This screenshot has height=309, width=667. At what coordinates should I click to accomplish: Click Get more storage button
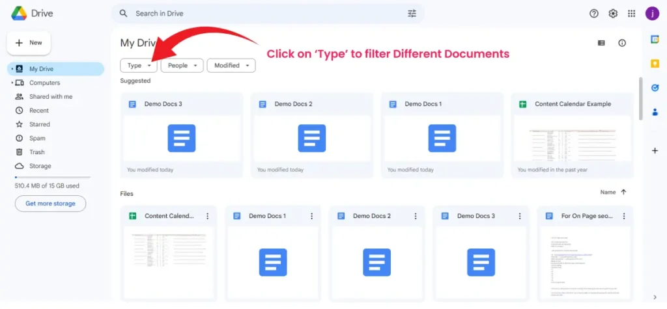[x=50, y=204]
